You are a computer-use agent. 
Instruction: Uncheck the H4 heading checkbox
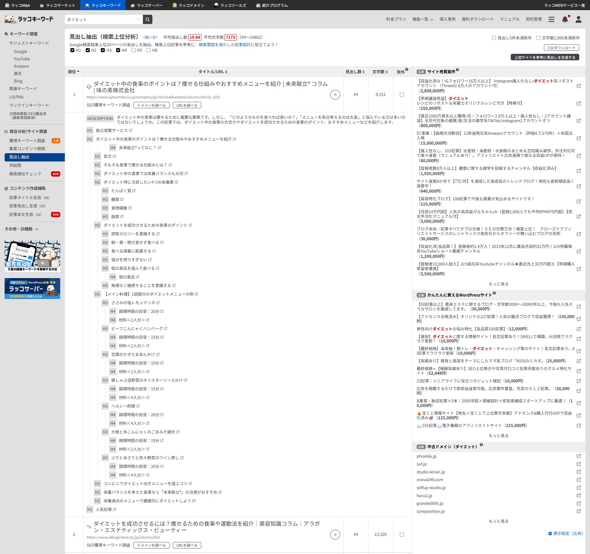(x=118, y=50)
